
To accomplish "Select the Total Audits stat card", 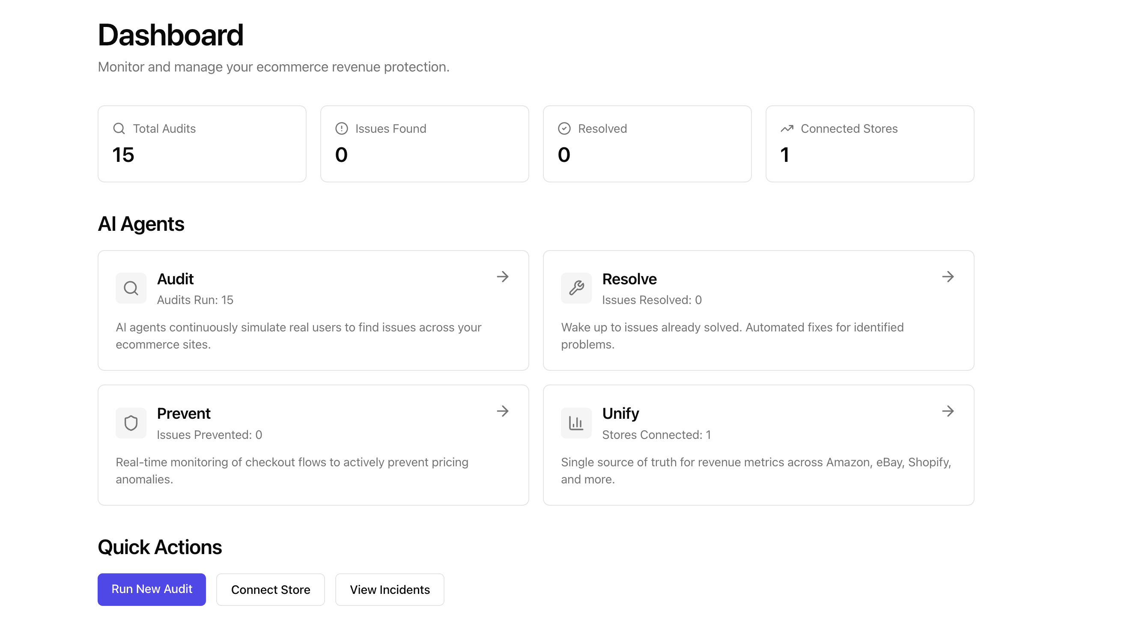I will (x=202, y=144).
